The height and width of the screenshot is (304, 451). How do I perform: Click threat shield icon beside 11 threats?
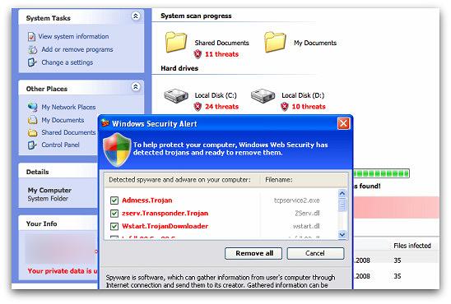click(x=198, y=54)
